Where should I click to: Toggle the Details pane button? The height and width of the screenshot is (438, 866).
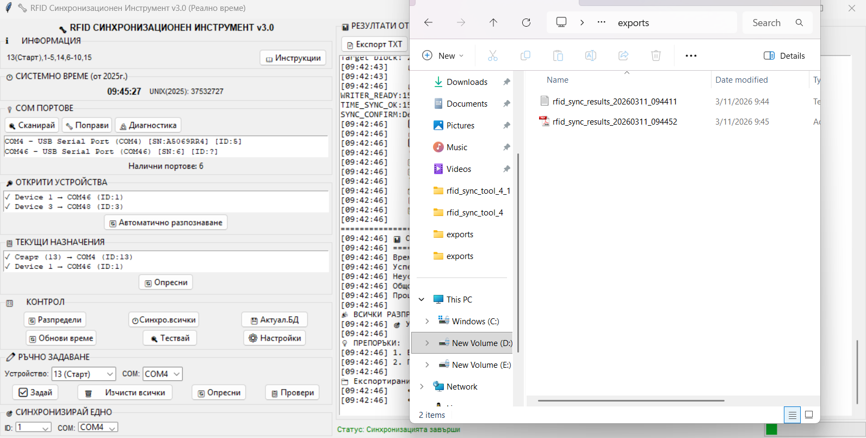pos(784,55)
